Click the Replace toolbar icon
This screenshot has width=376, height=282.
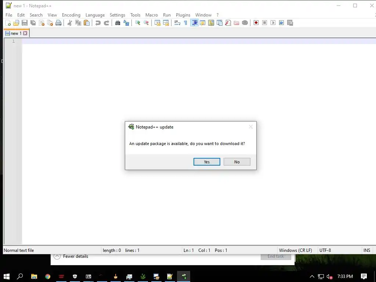(x=126, y=23)
